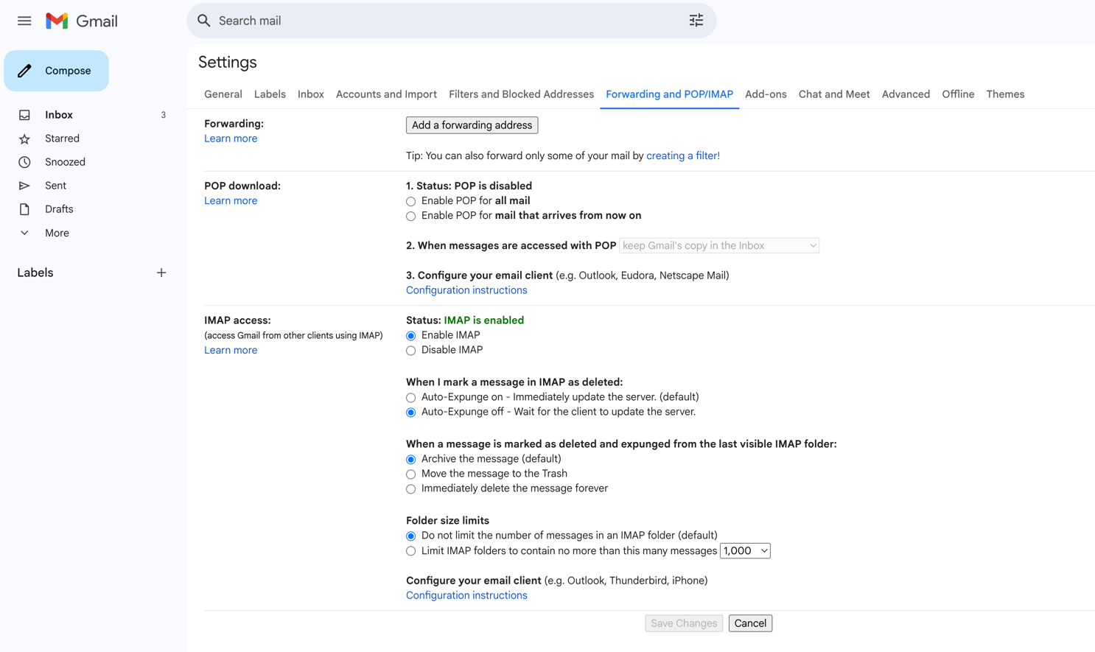Follow the creating a filter link

click(x=682, y=156)
